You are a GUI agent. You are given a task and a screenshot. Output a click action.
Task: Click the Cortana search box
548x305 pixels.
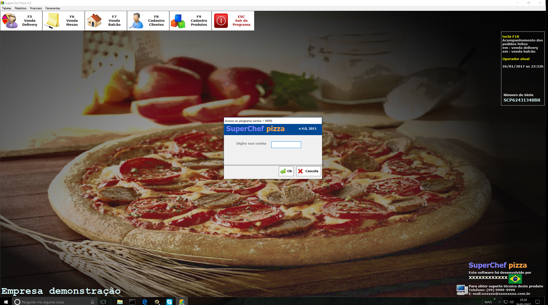(x=55, y=302)
